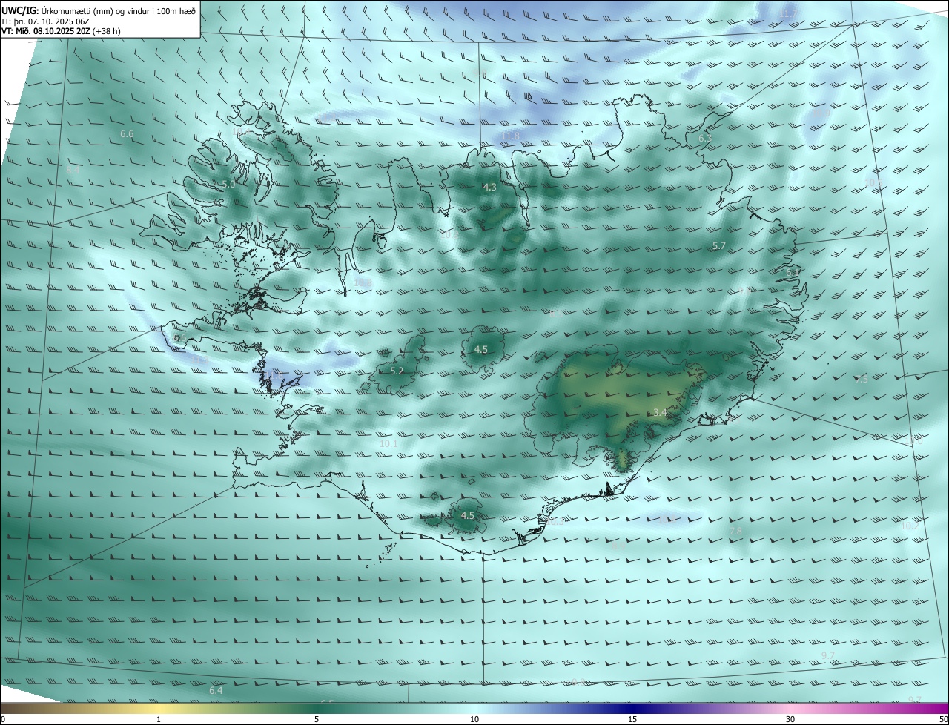The image size is (949, 725).
Task: Click the 7.8 value on the map
Action: point(735,531)
